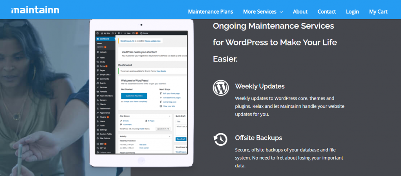Screen dimensions: 401x176
Task: Click the View Details link for Gravity Forms
Action: tap(161, 71)
